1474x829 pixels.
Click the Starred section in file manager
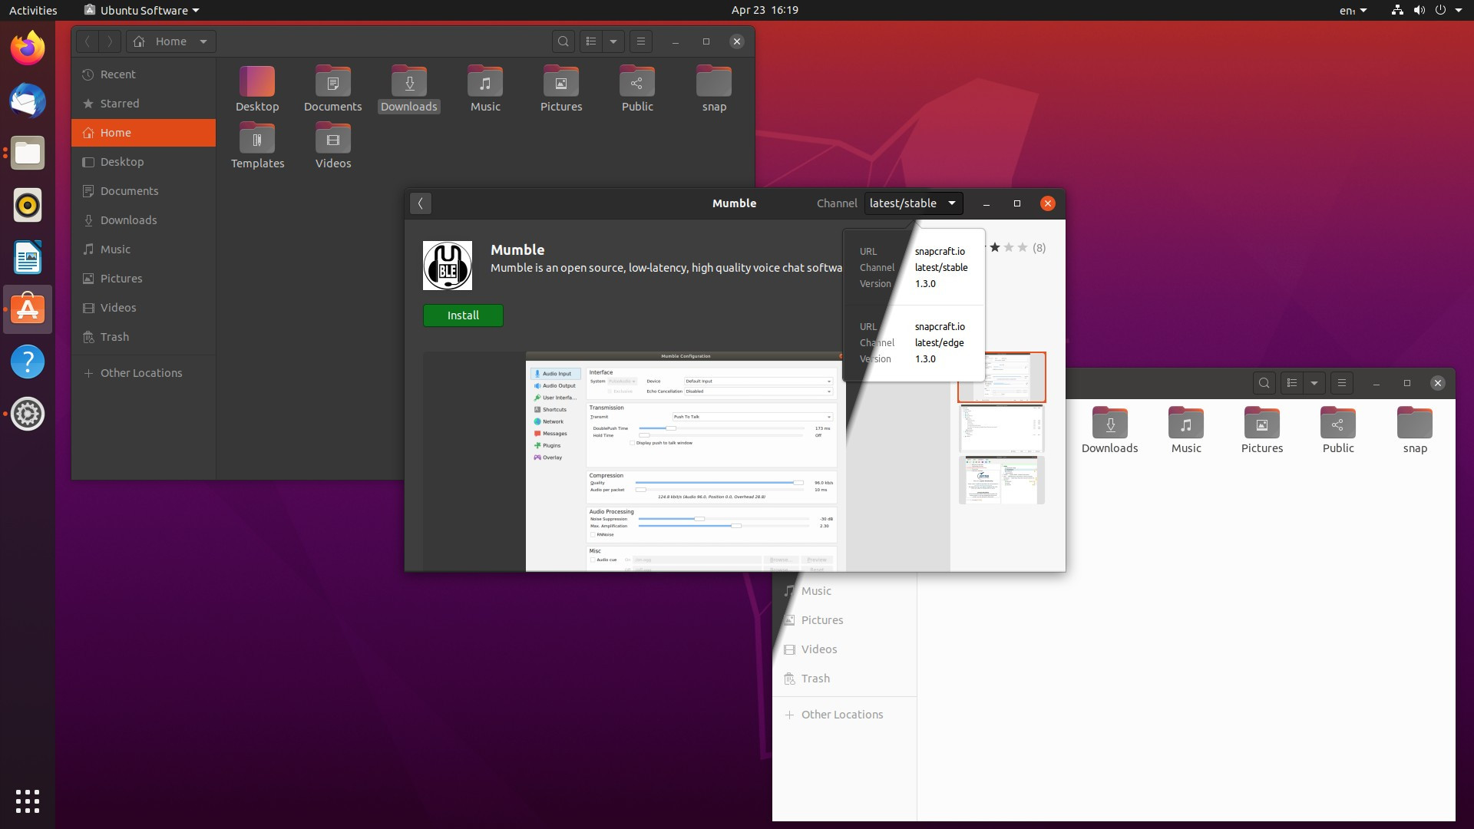[x=120, y=104]
